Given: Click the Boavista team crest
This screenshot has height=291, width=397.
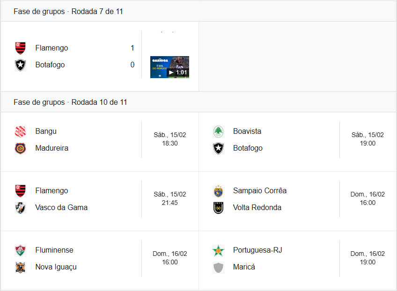Looking at the screenshot, I should click(x=218, y=131).
